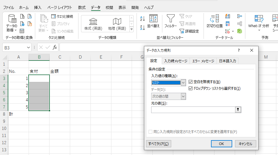Click the すべてクリア(C) button
The image size is (278, 155).
(159, 144)
